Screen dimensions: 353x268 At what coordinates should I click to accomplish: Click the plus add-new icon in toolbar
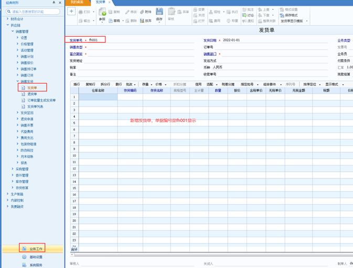[71, 11]
